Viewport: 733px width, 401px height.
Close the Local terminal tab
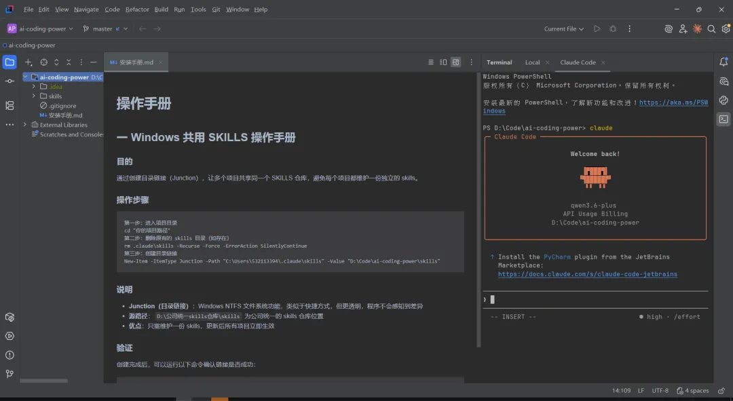[548, 62]
